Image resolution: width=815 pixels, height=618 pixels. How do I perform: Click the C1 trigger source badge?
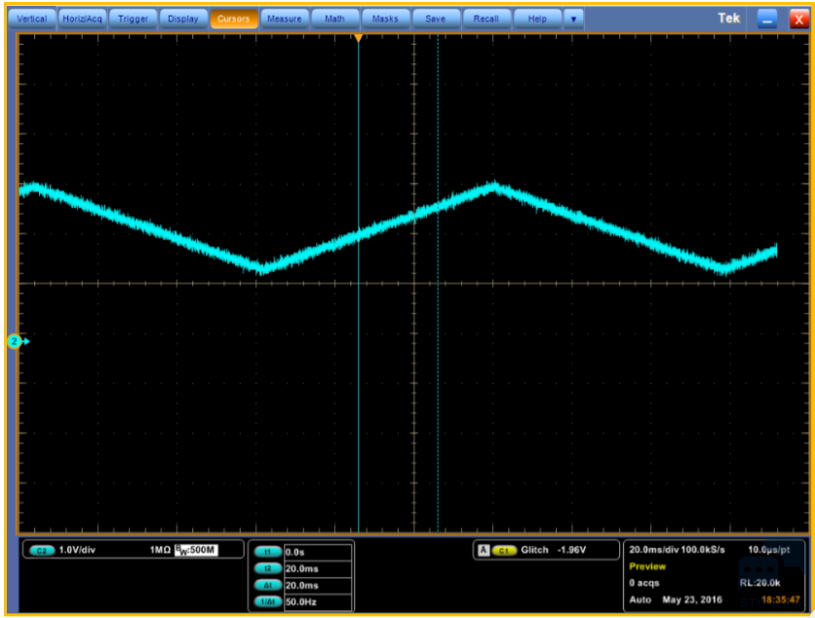[504, 551]
